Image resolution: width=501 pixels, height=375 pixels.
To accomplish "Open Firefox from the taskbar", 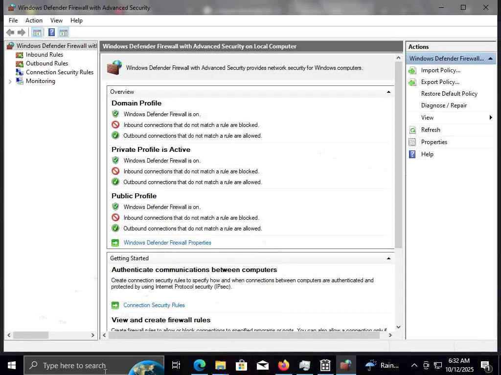I will (283, 365).
